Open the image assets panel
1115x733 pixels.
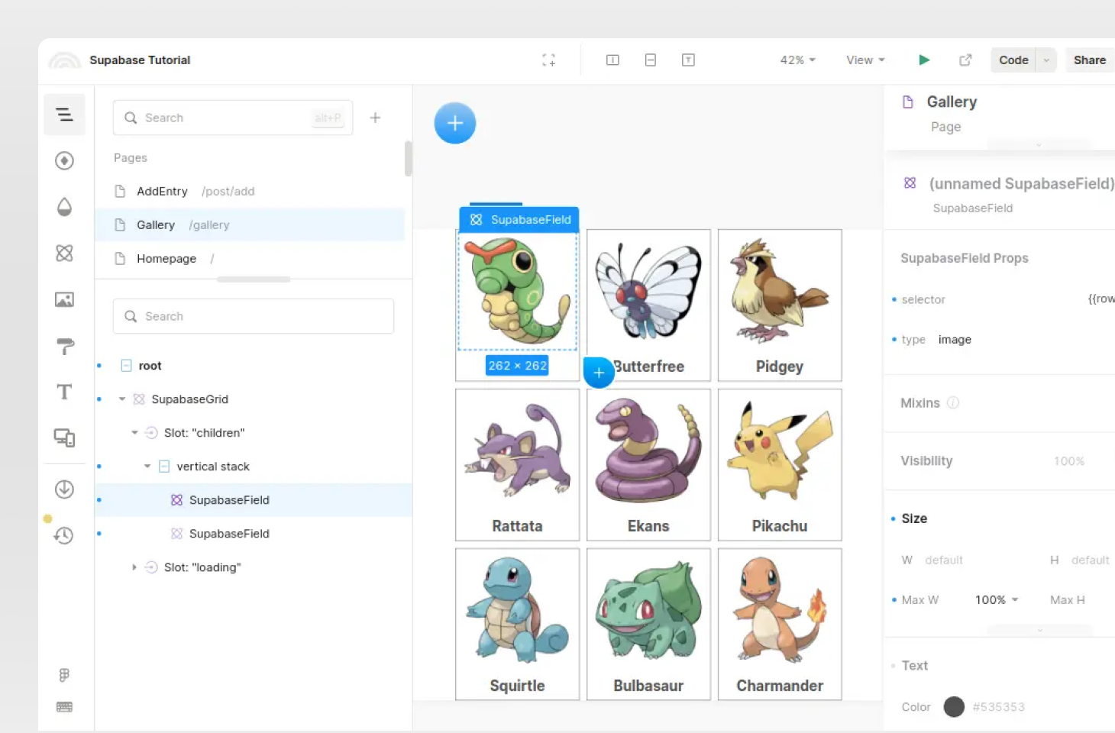click(x=64, y=299)
